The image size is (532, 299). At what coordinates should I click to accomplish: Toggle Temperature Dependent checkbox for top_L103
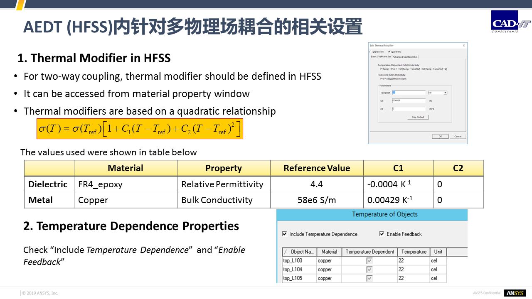[369, 261]
